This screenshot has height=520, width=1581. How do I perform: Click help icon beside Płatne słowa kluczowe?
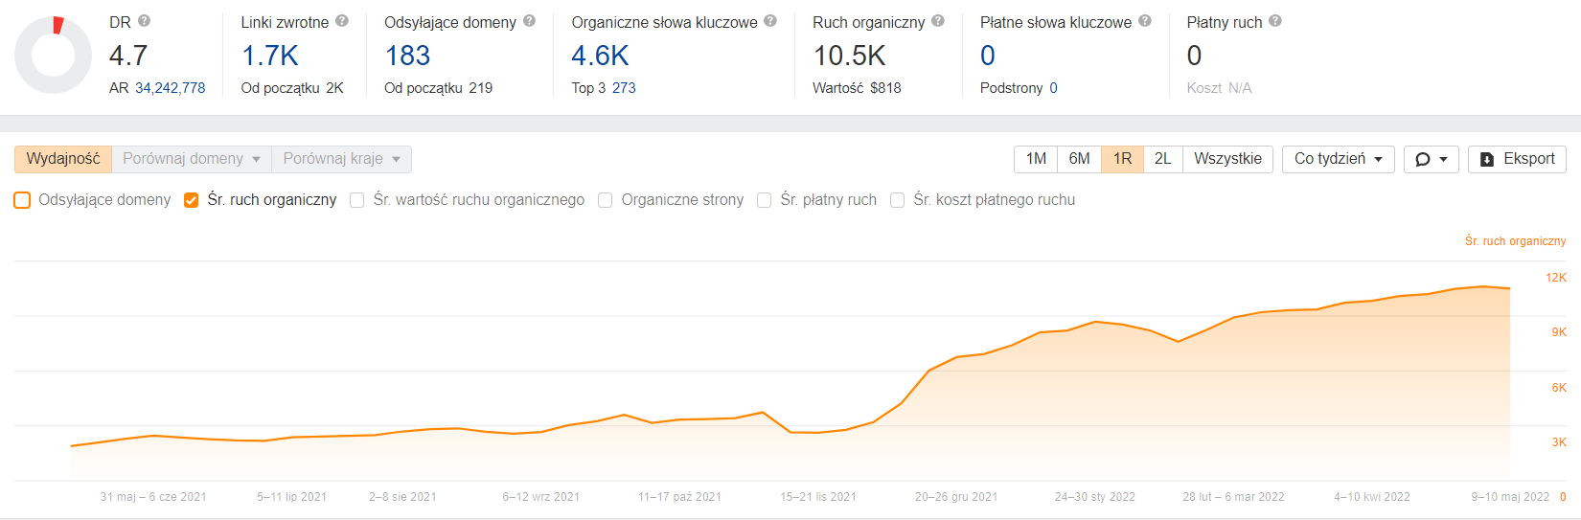1145,20
